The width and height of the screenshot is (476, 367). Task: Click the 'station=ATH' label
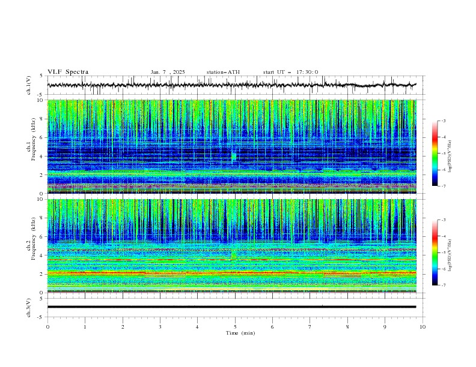pyautogui.click(x=223, y=72)
